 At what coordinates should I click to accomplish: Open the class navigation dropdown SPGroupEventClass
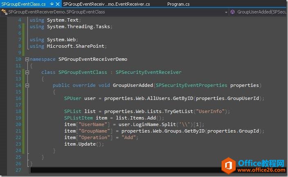click(x=114, y=12)
